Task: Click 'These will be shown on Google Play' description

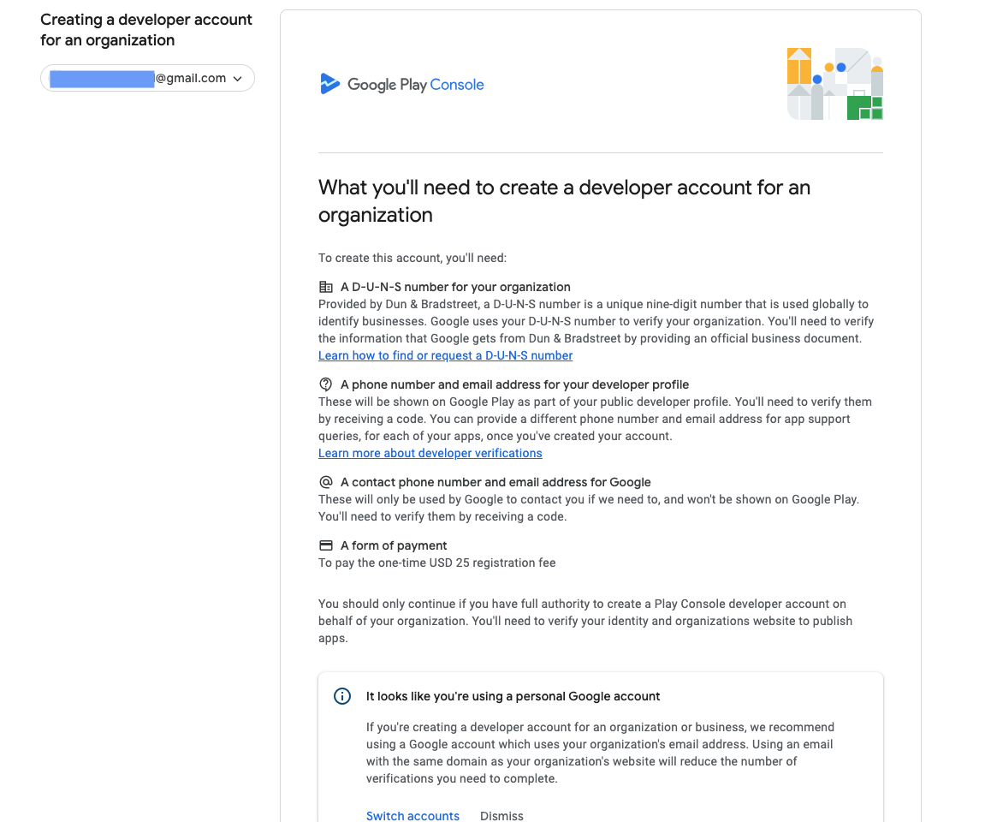Action: [596, 419]
